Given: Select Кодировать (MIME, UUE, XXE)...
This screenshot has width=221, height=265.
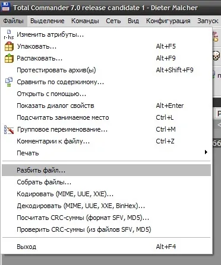Looking at the screenshot, I should 106,194.
